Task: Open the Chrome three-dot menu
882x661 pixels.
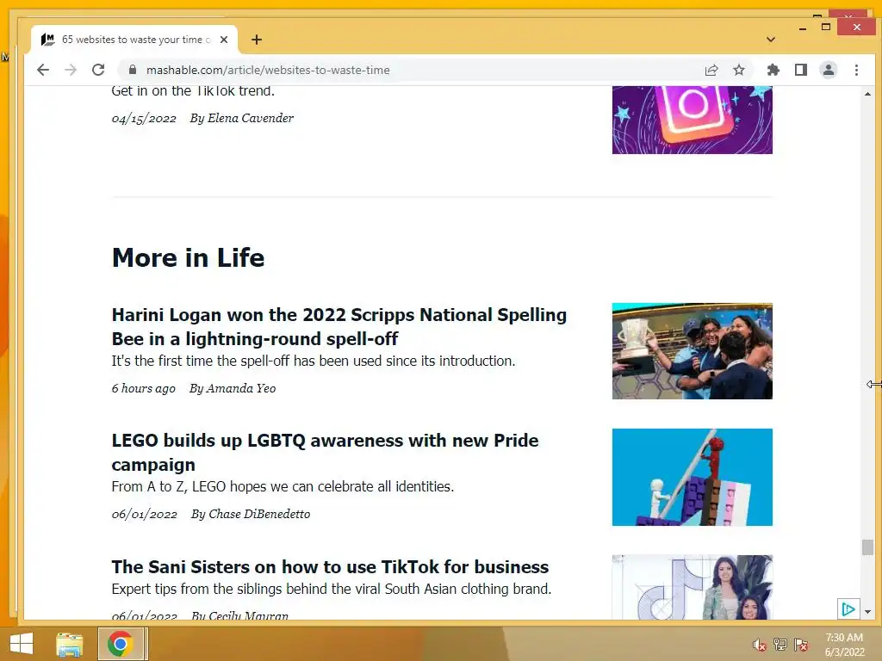Action: click(x=856, y=70)
